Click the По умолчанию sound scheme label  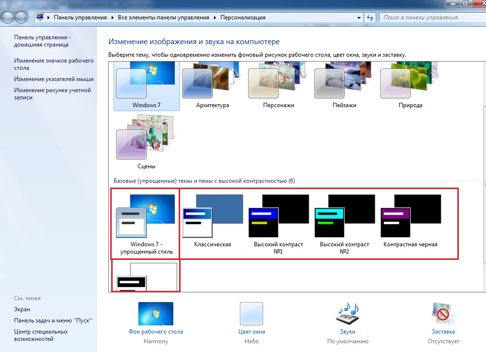pyautogui.click(x=348, y=341)
